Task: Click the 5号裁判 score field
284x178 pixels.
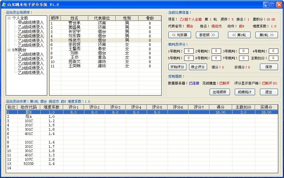Action: (189, 58)
